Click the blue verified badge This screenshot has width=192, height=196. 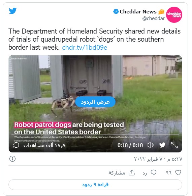coord(116,12)
